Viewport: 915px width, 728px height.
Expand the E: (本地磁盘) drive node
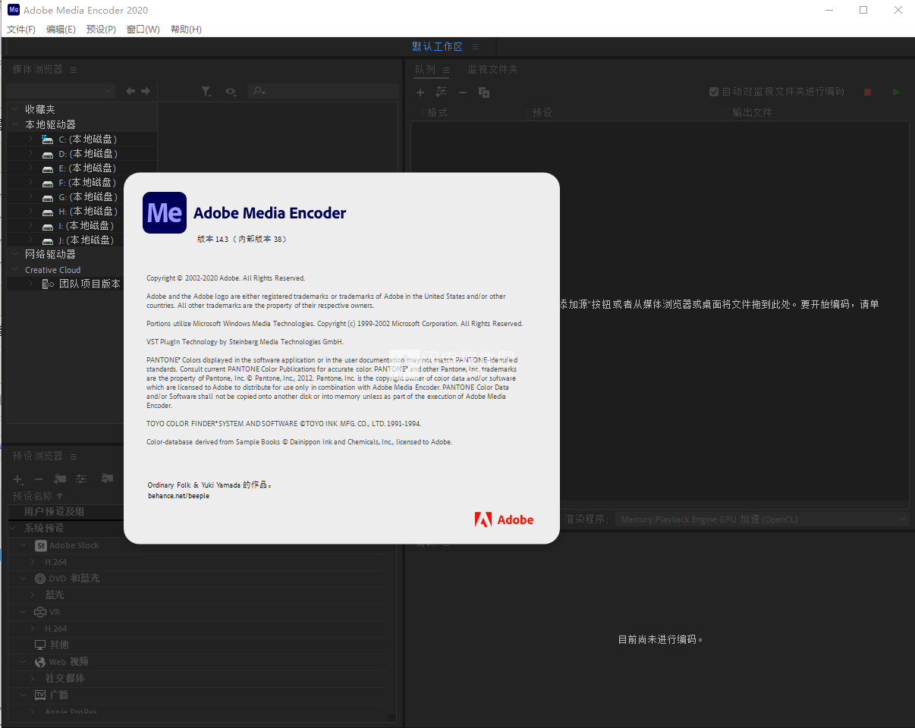pos(30,168)
